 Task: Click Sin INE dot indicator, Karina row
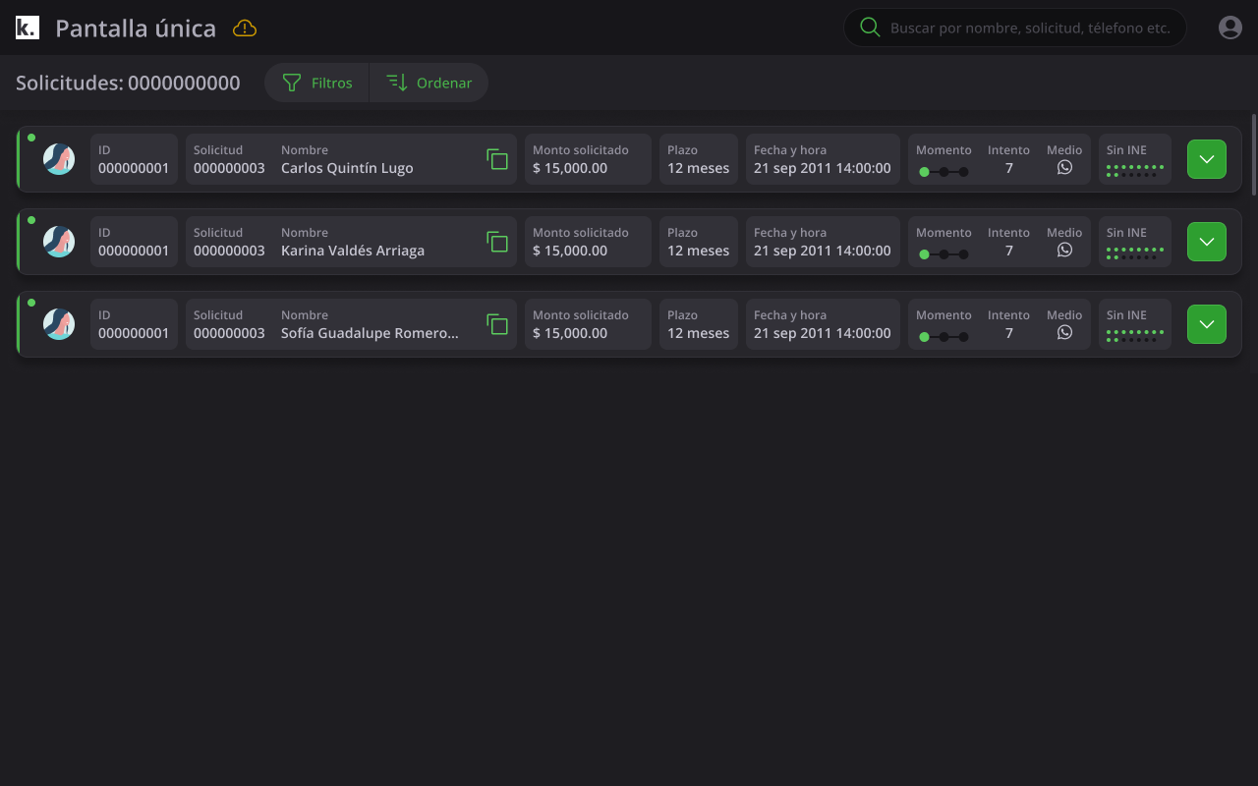1135,253
